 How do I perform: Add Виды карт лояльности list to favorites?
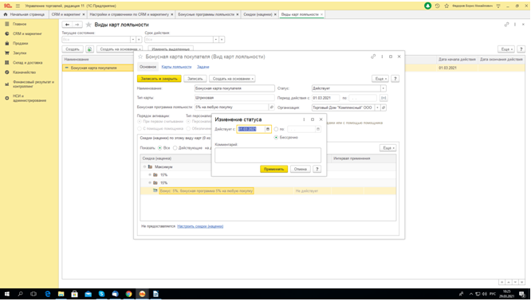pyautogui.click(x=88, y=25)
